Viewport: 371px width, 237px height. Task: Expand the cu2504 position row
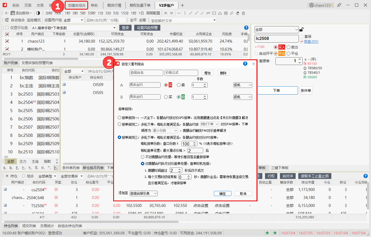click(x=5, y=189)
